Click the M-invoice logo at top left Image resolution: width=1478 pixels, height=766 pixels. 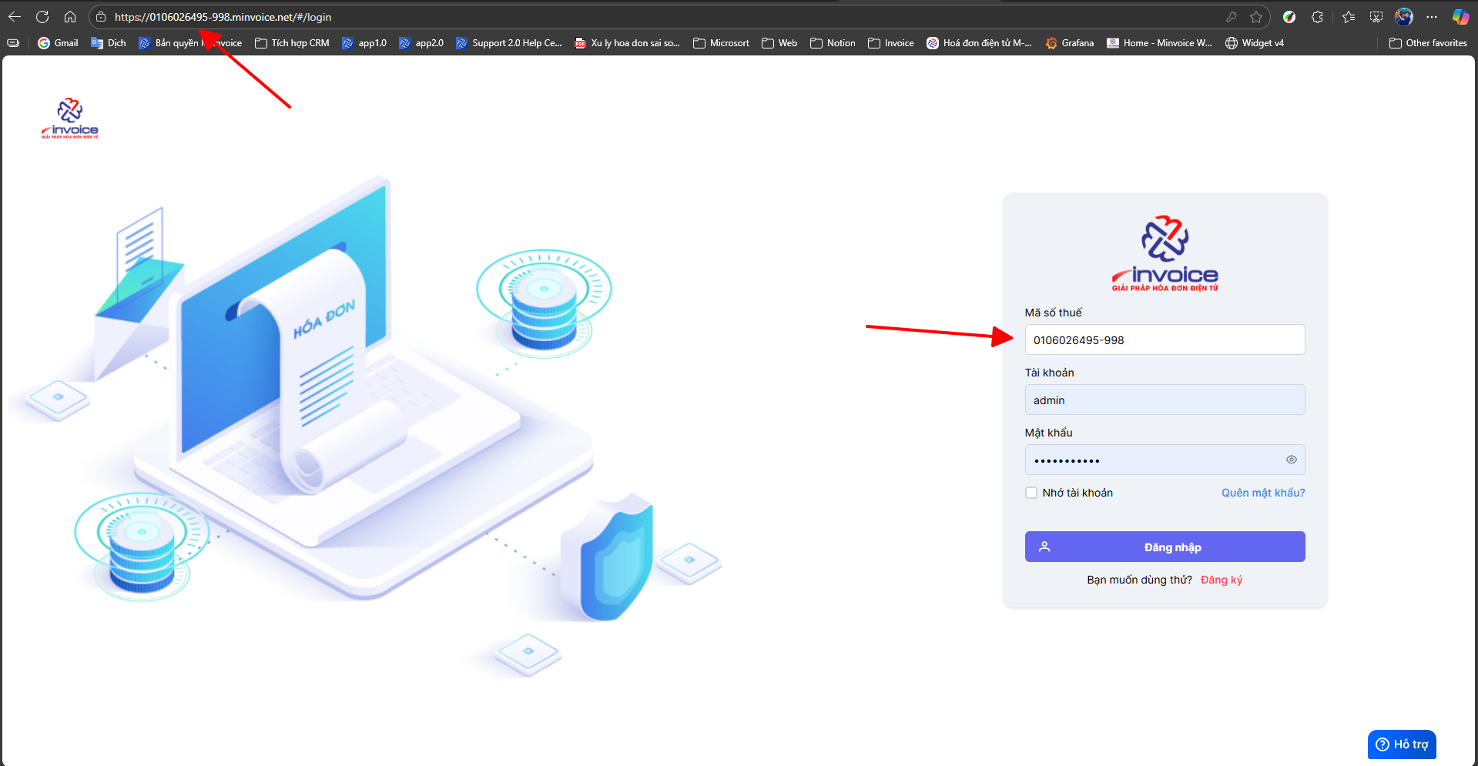pyautogui.click(x=70, y=119)
